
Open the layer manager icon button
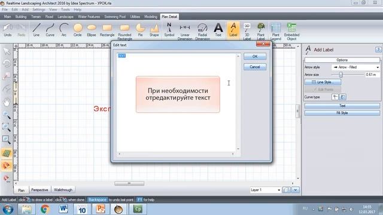[287, 190]
